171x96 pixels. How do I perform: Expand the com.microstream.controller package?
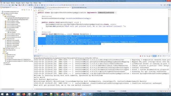coord(4,23)
